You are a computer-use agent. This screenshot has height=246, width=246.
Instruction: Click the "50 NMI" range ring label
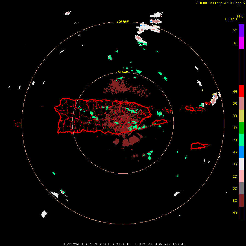[123, 72]
